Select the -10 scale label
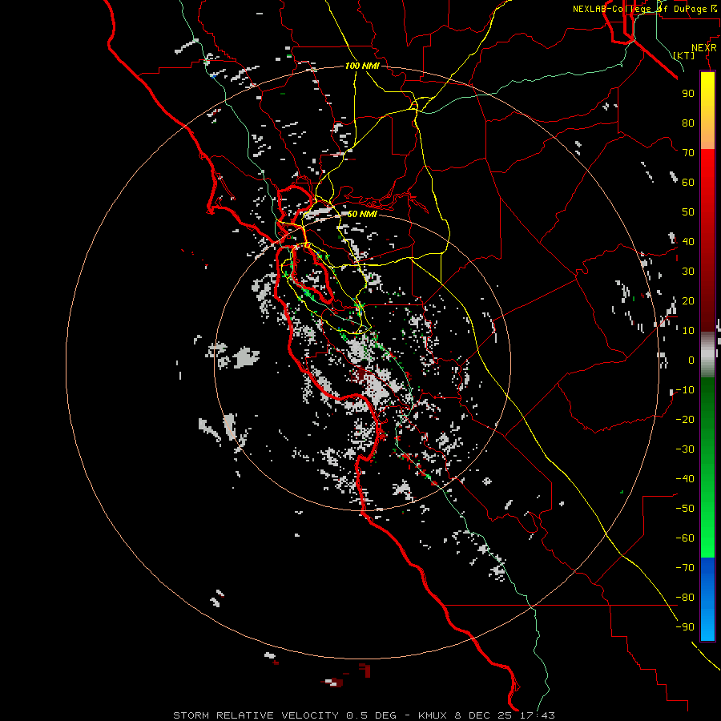 point(685,390)
